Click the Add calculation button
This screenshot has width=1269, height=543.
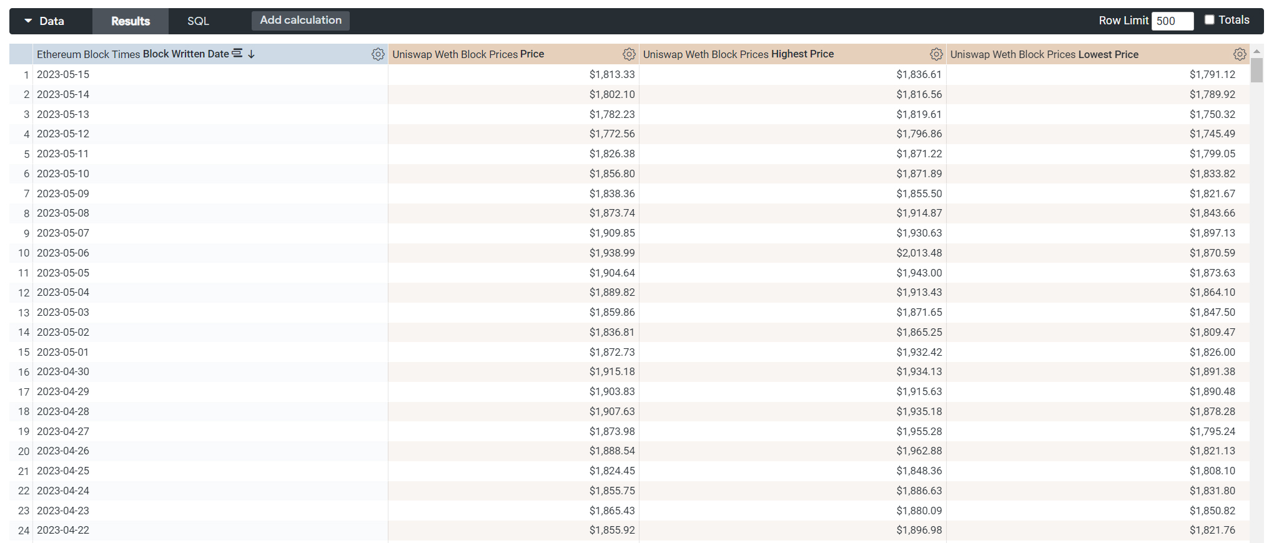click(300, 21)
